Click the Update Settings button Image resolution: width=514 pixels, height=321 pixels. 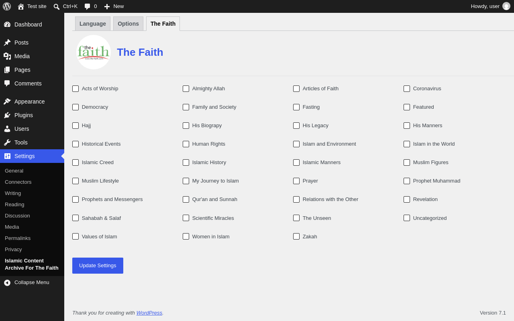[98, 266]
